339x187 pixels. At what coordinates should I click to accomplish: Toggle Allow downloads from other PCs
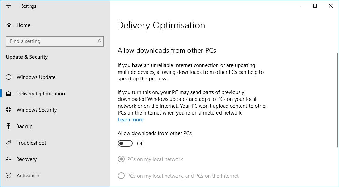(x=125, y=144)
